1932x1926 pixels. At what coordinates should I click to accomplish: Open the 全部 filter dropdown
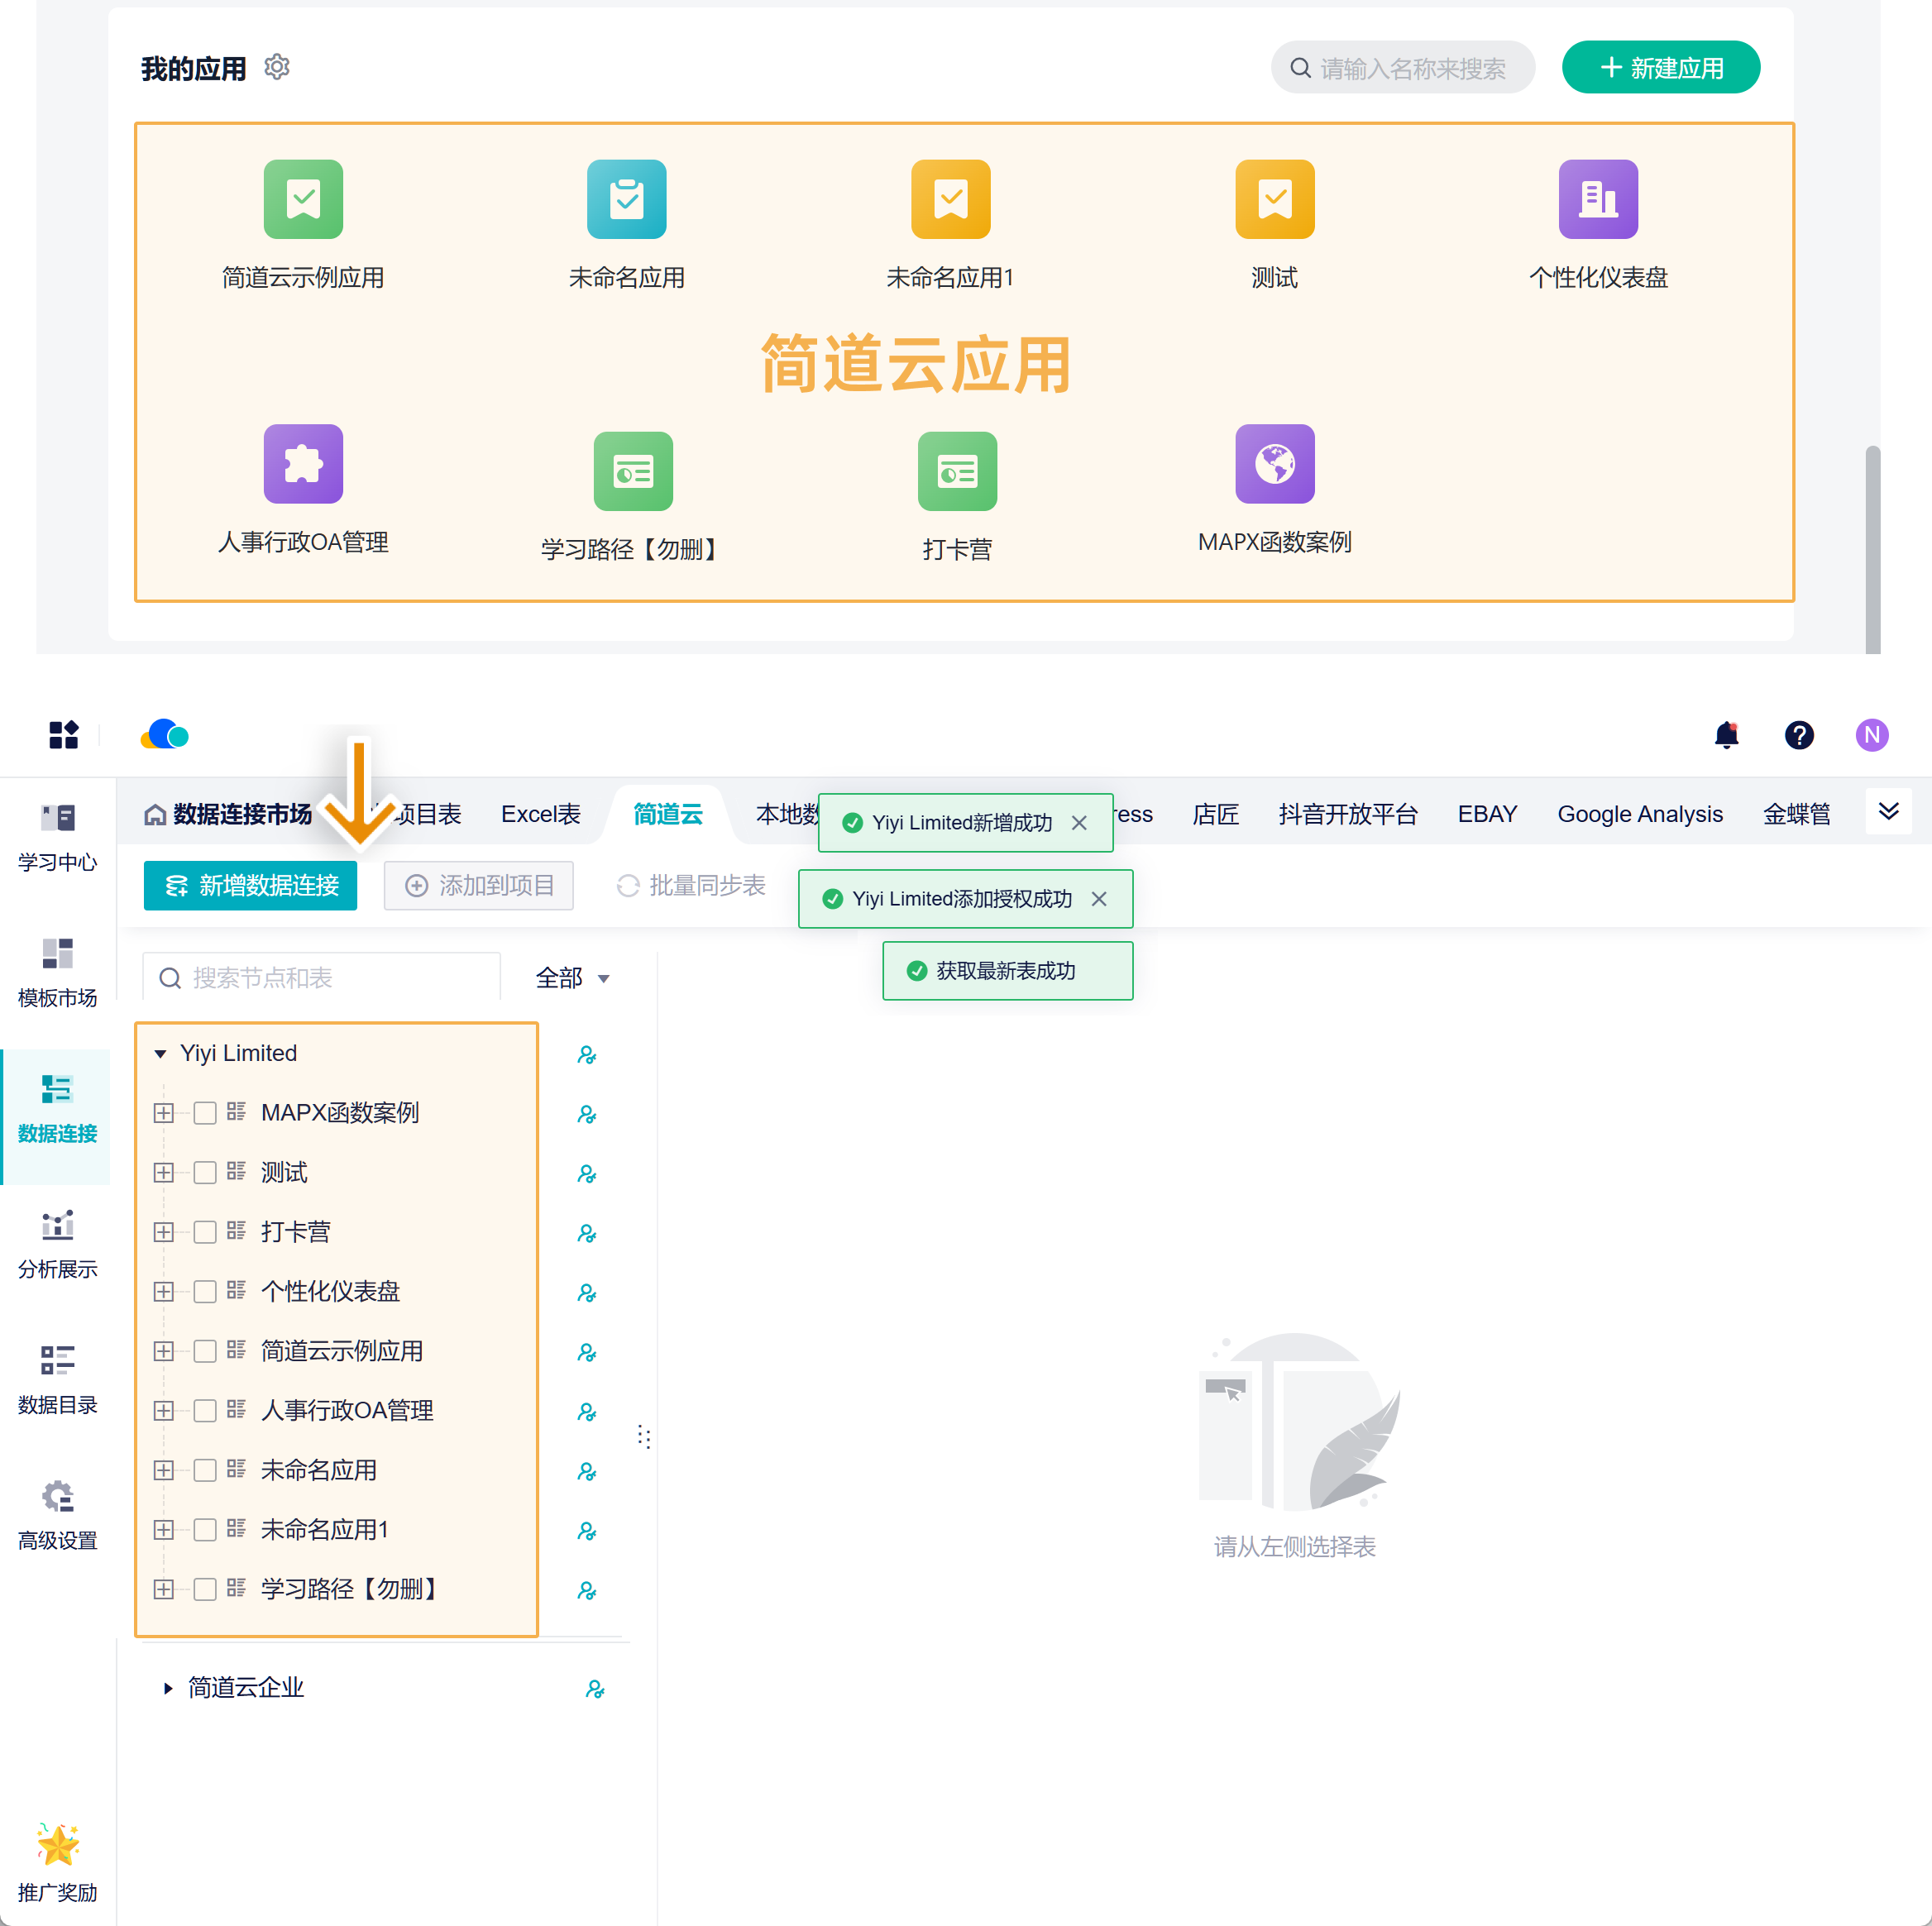coord(572,978)
